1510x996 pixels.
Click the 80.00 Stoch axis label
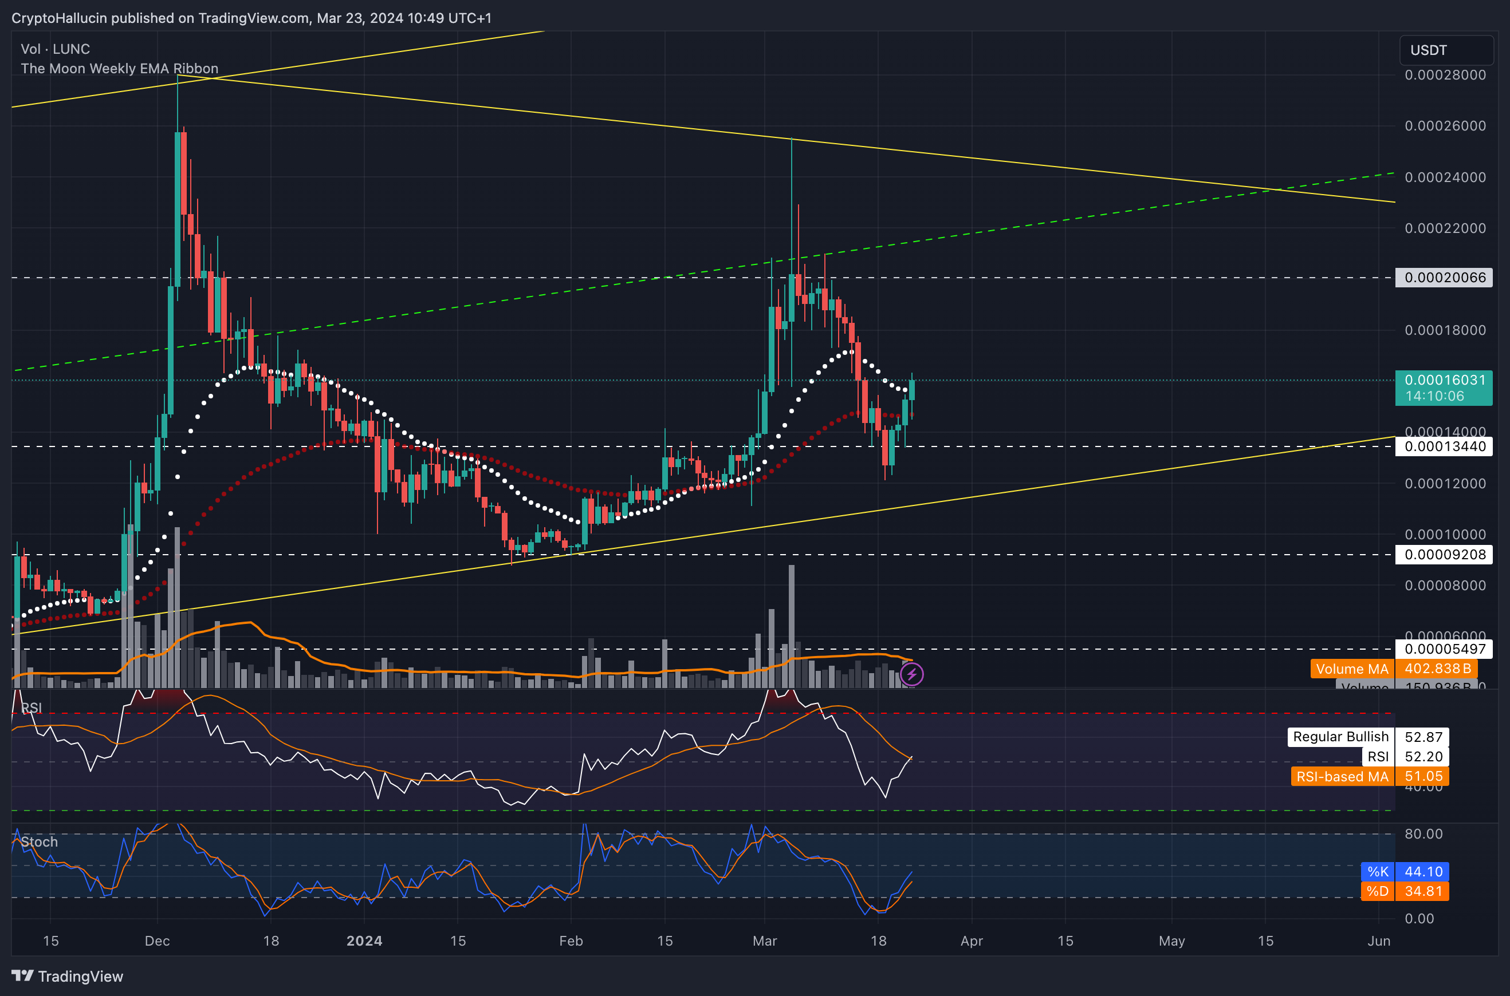(1424, 834)
